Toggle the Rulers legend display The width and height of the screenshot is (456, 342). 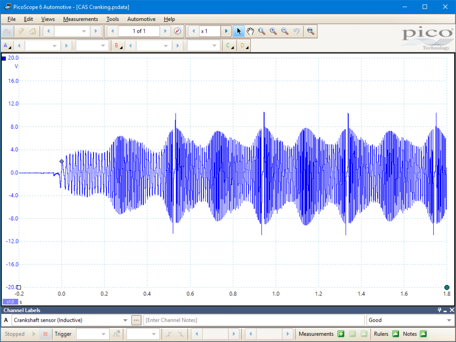pyautogui.click(x=395, y=334)
